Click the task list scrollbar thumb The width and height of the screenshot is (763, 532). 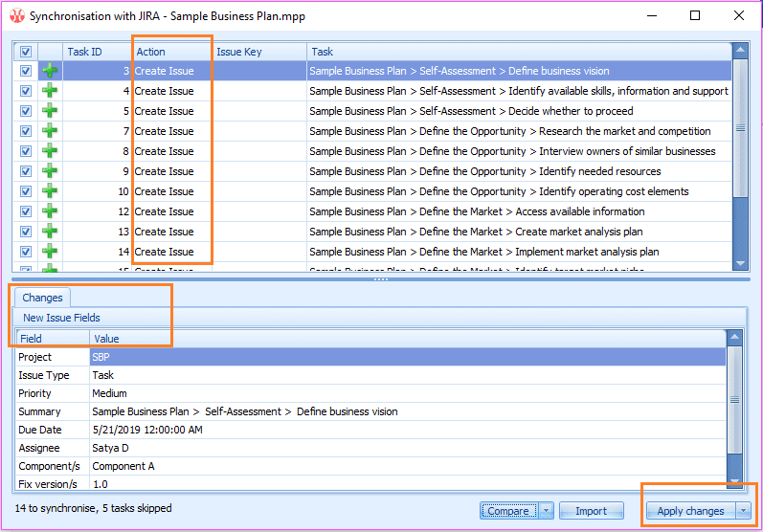[740, 128]
